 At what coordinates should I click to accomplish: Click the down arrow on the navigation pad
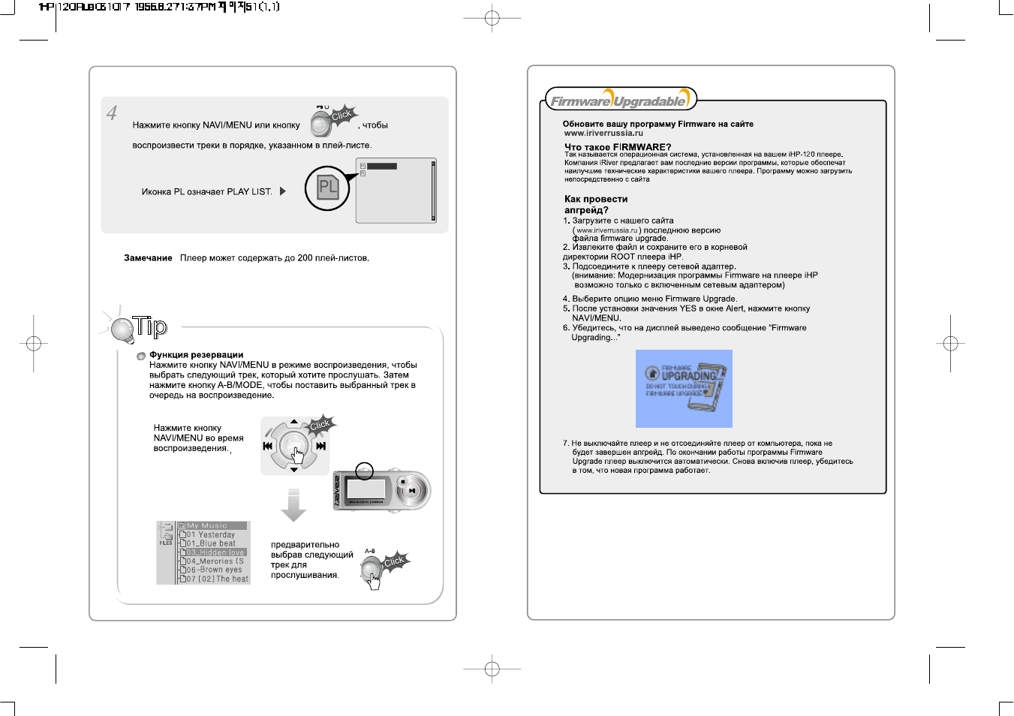pyautogui.click(x=293, y=470)
